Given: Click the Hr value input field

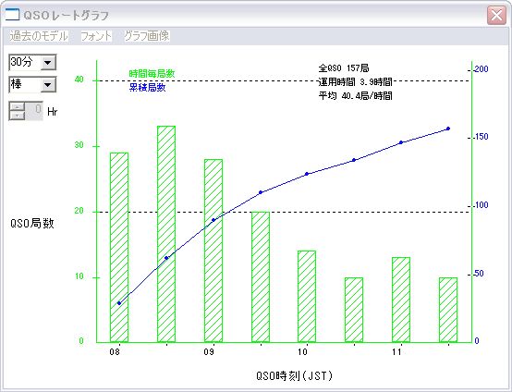Looking at the screenshot, I should 34,111.
